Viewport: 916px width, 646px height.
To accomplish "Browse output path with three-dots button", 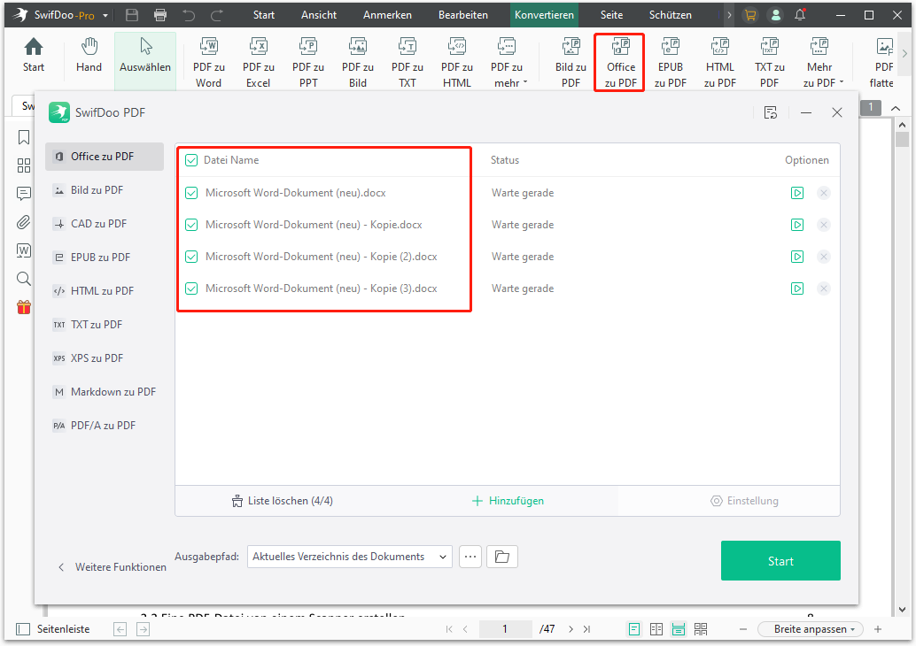I will pyautogui.click(x=470, y=557).
